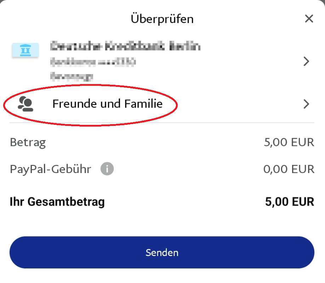Click the 0,00 EUR fee value
325x283 pixels.
289,169
